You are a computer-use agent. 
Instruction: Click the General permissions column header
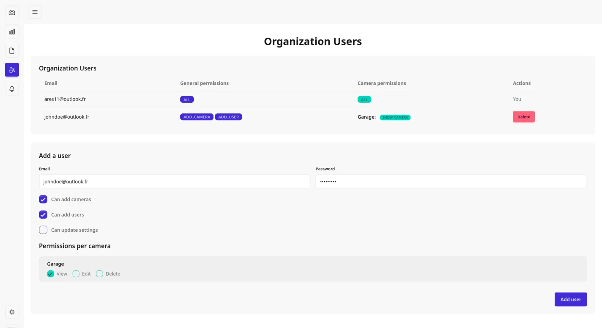coord(204,83)
